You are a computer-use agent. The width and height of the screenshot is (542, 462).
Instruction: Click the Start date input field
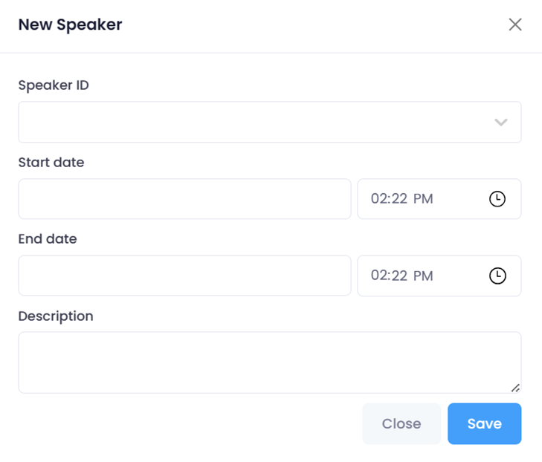(184, 199)
